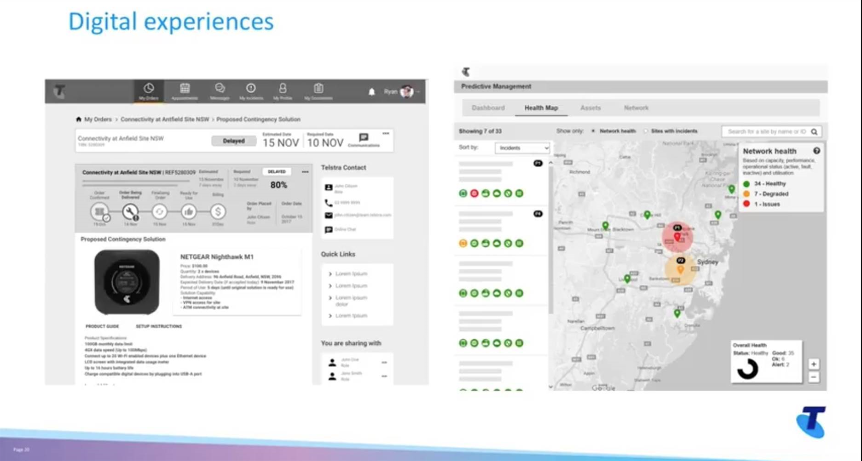Click the map zoom in plus button
862x461 pixels.
click(x=814, y=364)
